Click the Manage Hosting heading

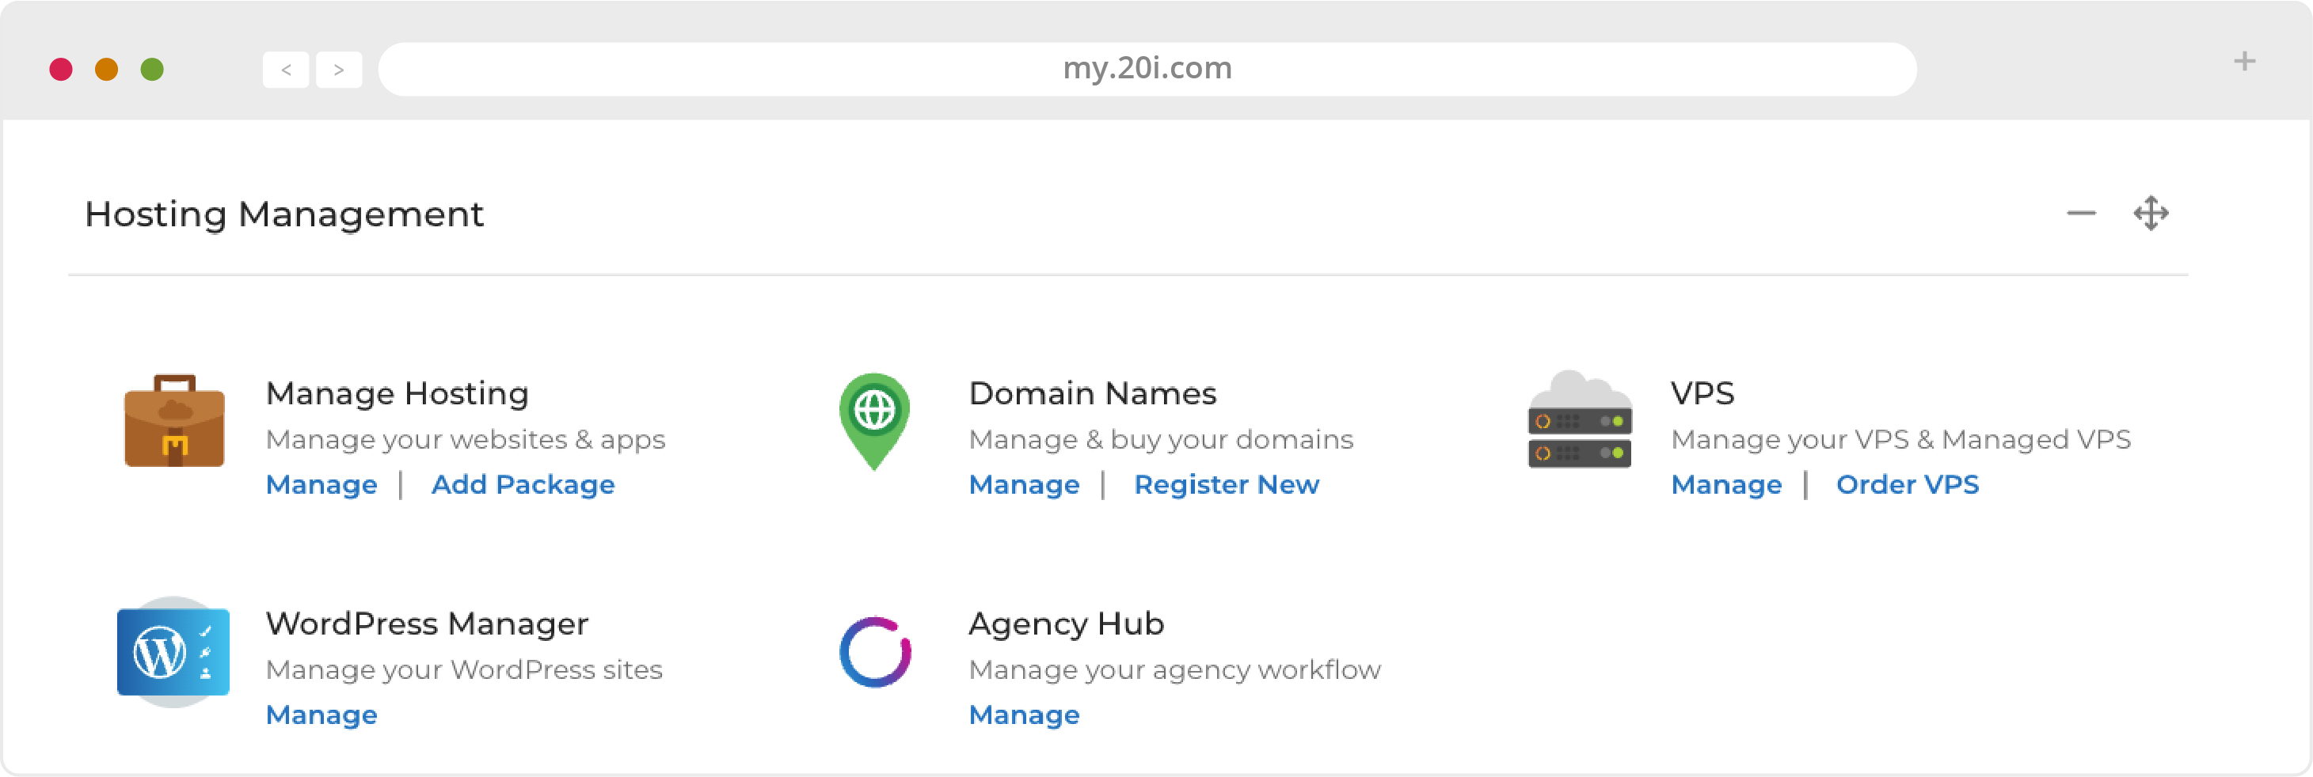[397, 394]
